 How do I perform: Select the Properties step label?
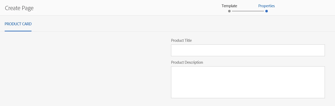coord(266,6)
